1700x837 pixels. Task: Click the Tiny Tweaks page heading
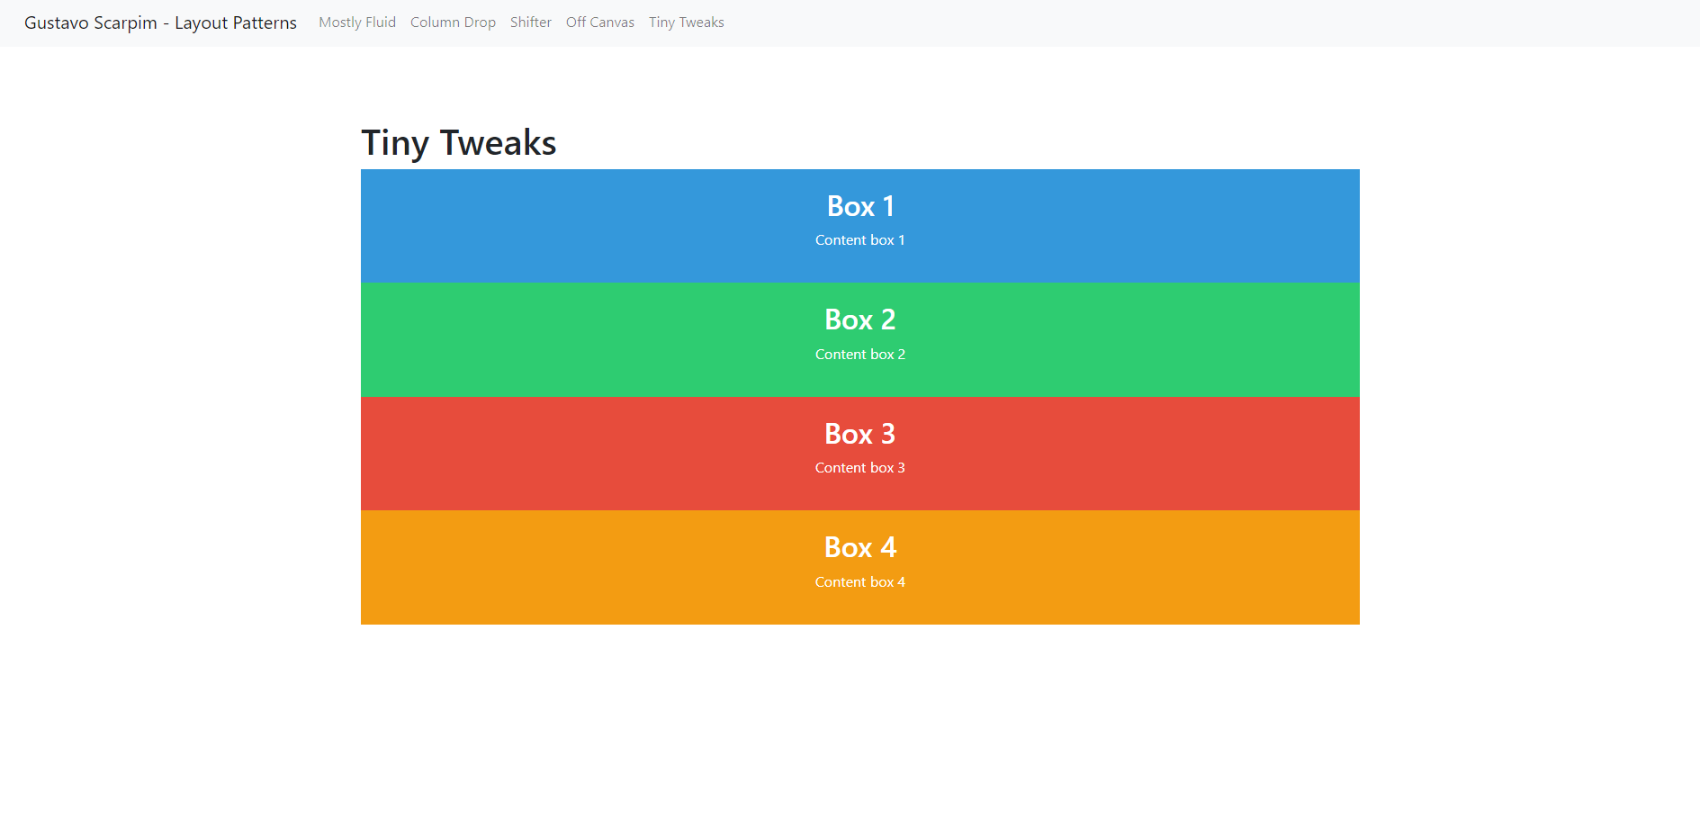[x=458, y=142]
